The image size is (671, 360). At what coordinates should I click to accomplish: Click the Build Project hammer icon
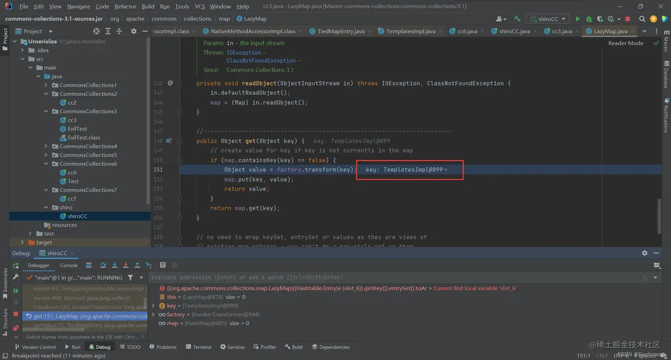tap(517, 19)
